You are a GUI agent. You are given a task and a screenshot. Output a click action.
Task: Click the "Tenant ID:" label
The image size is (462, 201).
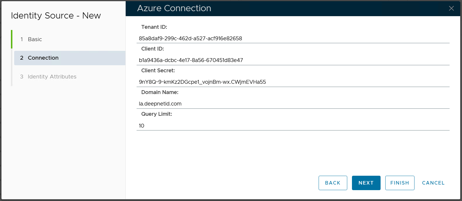pos(154,27)
